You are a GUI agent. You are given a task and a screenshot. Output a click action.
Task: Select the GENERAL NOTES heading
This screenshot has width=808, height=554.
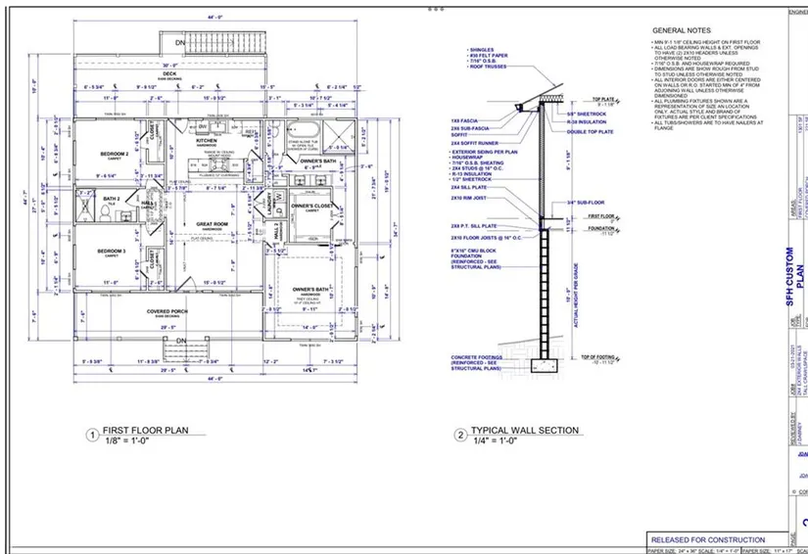(x=682, y=31)
